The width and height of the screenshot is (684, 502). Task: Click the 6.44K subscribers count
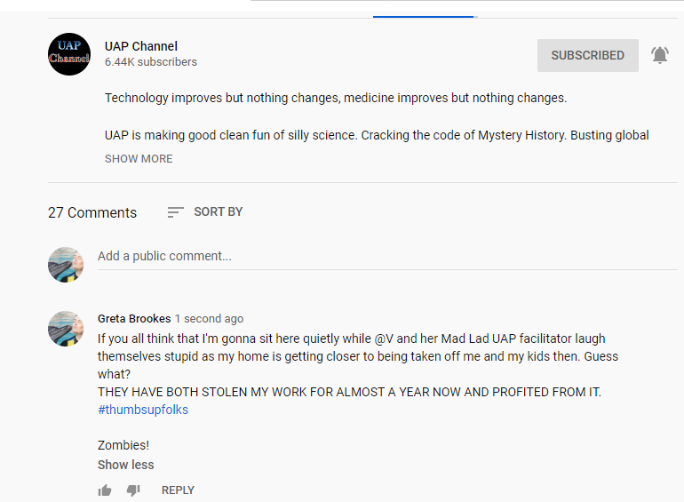151,62
